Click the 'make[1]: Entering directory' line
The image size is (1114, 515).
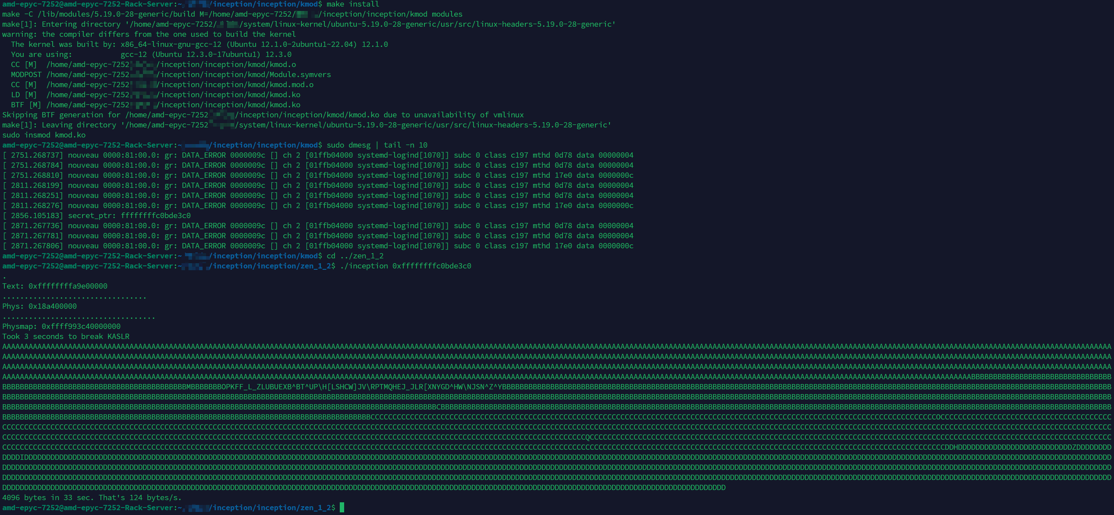(x=309, y=24)
